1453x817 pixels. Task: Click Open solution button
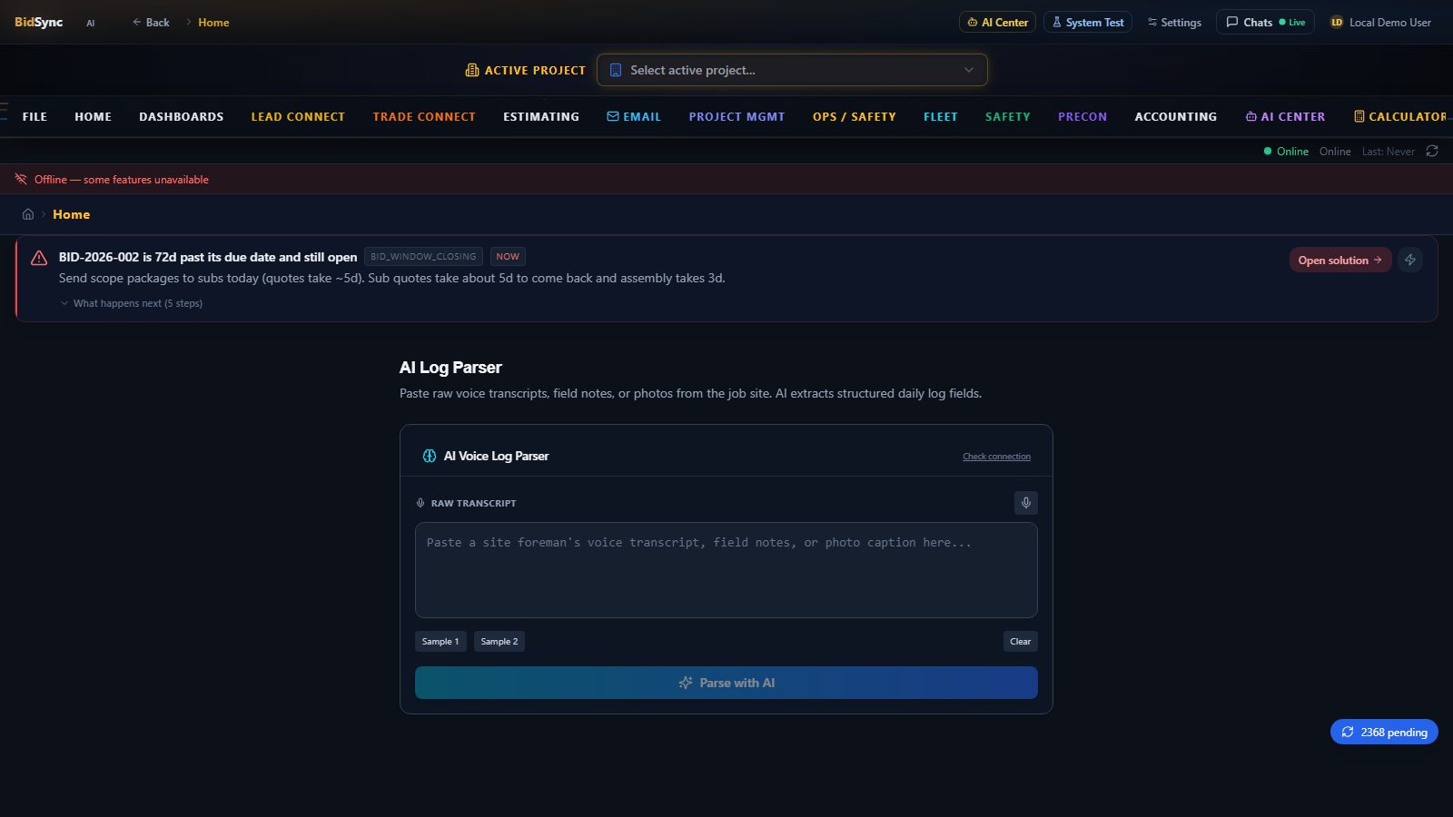(x=1340, y=260)
